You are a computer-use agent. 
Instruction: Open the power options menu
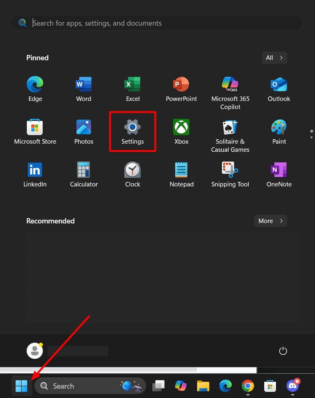(283, 351)
